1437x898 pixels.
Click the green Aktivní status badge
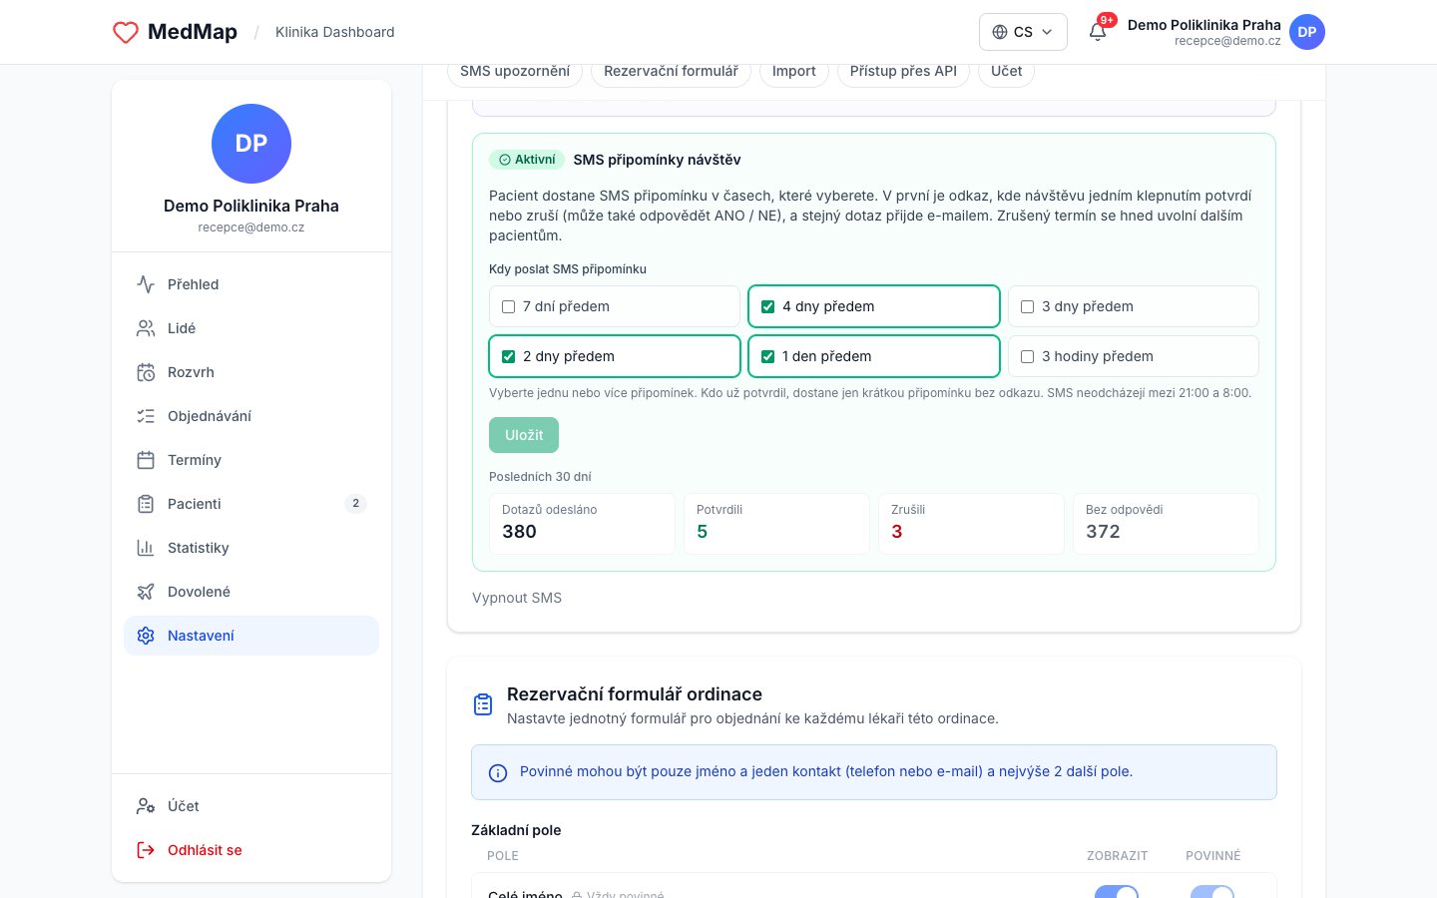(527, 160)
